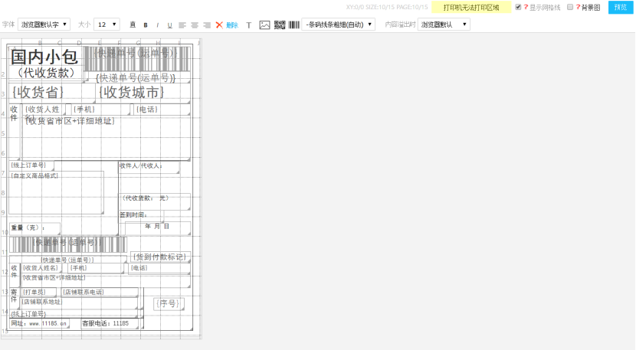Align text to the left
The width and height of the screenshot is (636, 350).
coord(182,25)
